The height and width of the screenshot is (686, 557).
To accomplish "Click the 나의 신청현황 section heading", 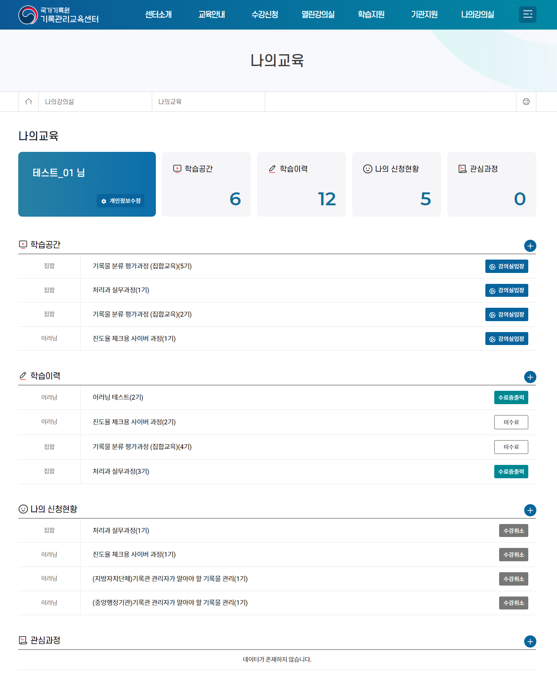I will [54, 509].
